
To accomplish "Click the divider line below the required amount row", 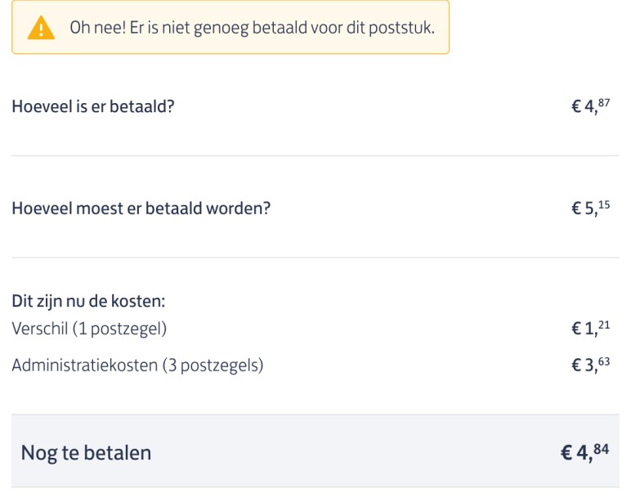I will click(315, 258).
